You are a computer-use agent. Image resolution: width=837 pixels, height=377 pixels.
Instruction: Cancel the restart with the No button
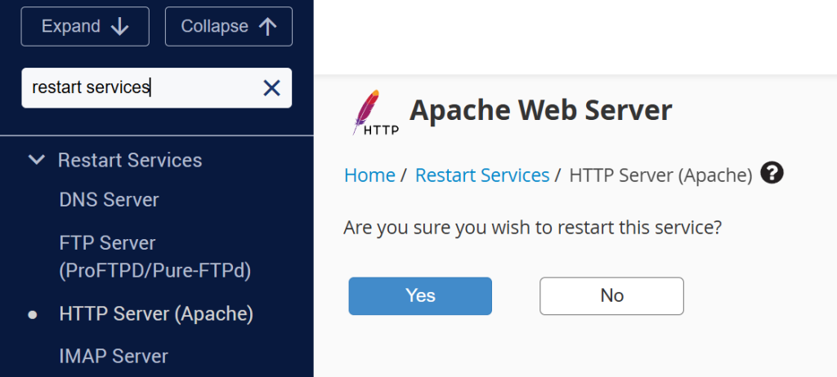click(x=611, y=296)
